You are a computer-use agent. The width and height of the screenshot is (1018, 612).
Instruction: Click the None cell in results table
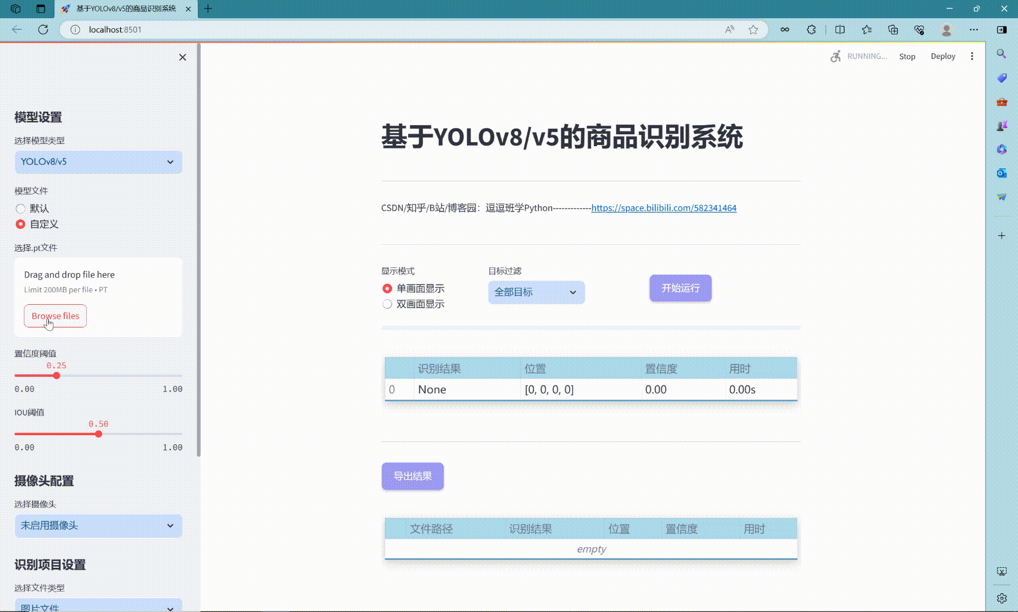point(467,390)
